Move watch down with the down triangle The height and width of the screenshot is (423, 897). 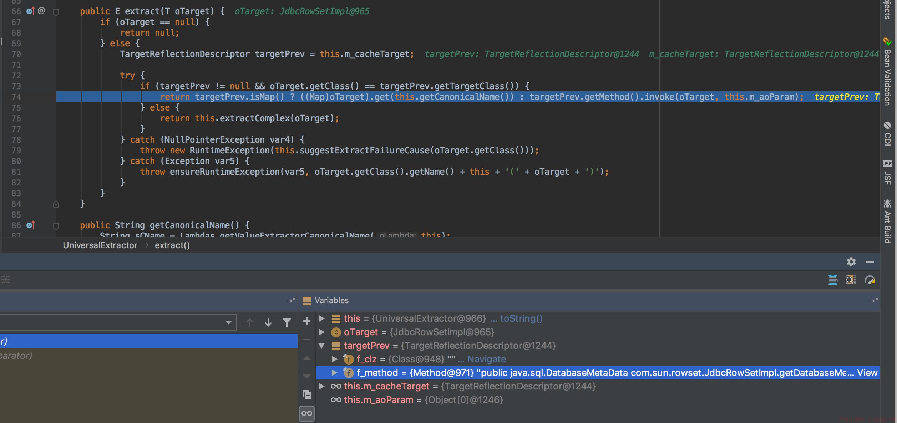coord(307,376)
